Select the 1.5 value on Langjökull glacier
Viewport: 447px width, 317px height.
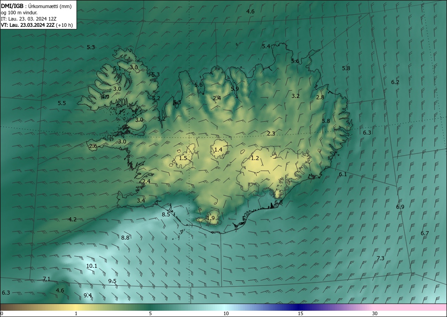tap(183, 158)
